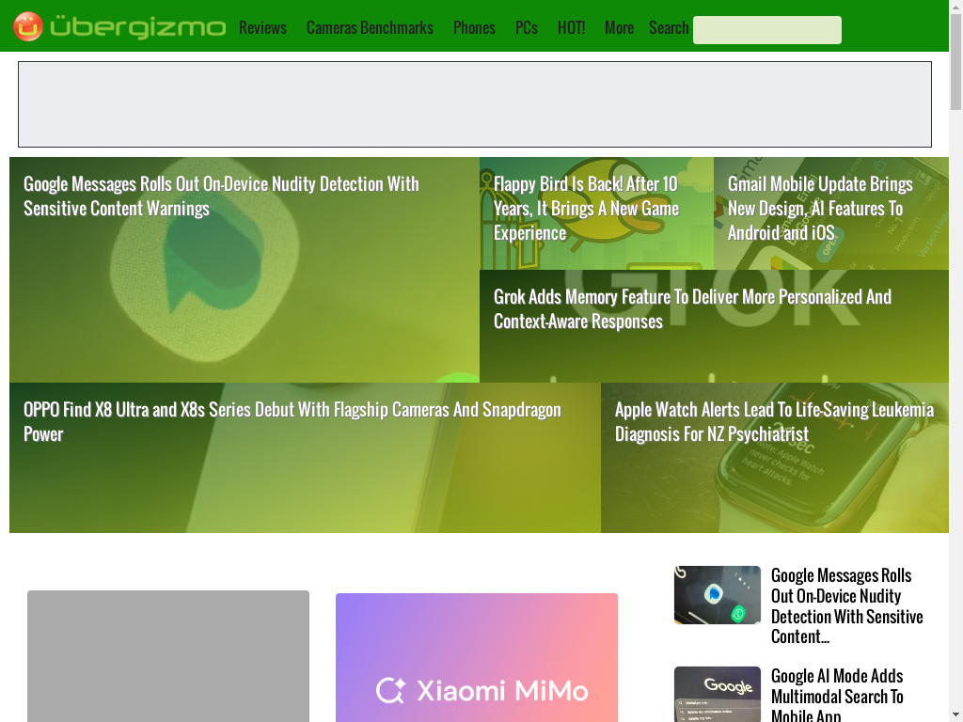Select the HOT! menu item
Screen dimensions: 963x722
click(571, 27)
